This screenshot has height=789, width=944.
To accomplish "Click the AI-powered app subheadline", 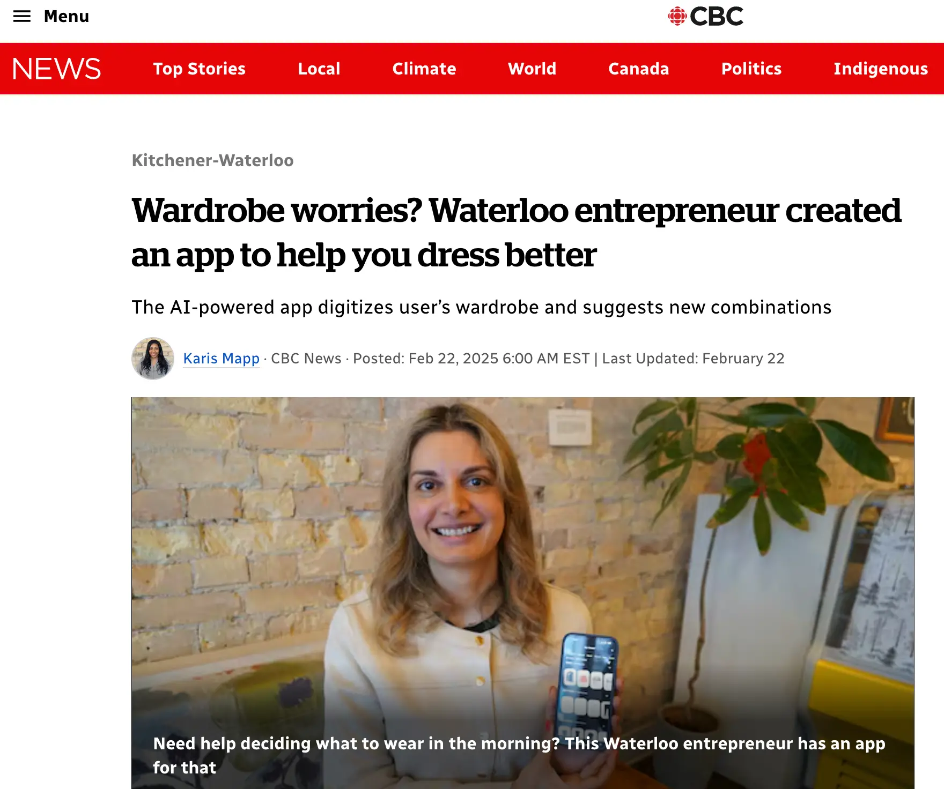I will click(x=481, y=307).
